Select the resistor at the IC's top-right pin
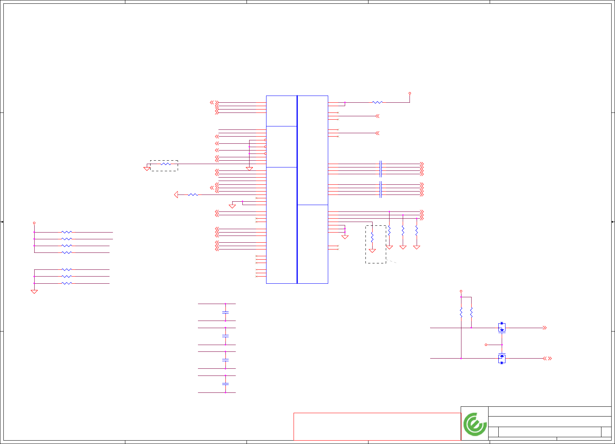This screenshot has width=615, height=444. coord(377,102)
